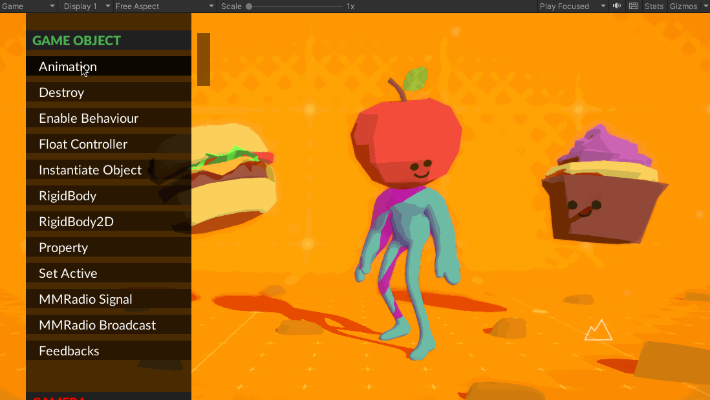Image resolution: width=710 pixels, height=400 pixels.
Task: Open the Play Focused dropdown
Action: pyautogui.click(x=573, y=6)
